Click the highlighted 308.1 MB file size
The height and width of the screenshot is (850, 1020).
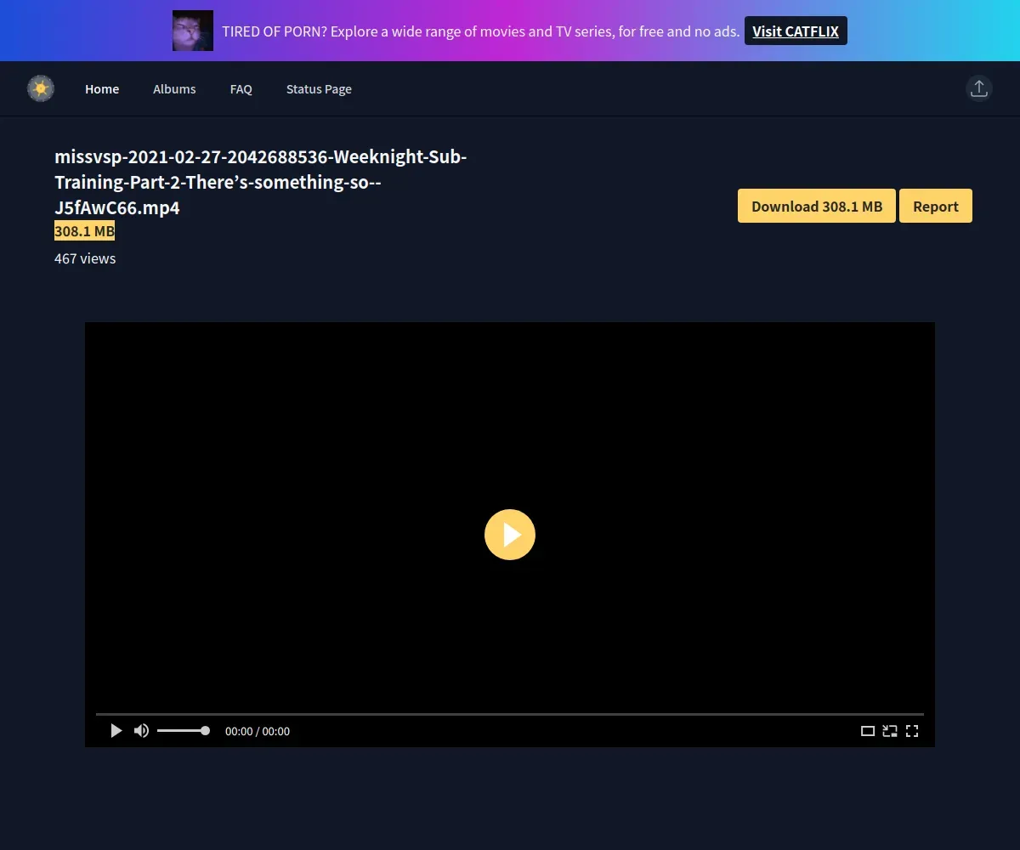pyautogui.click(x=84, y=231)
